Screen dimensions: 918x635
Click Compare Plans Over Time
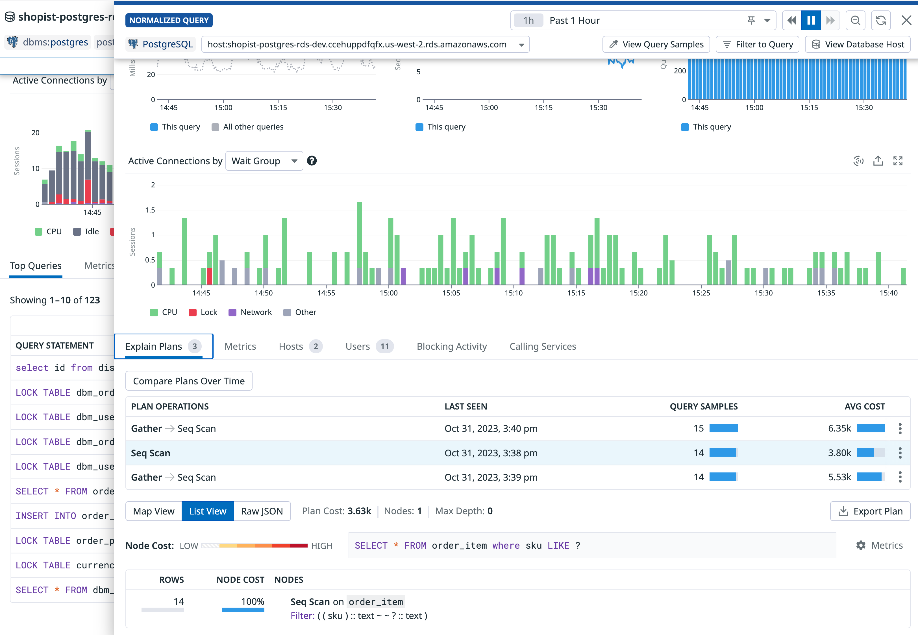tap(189, 381)
